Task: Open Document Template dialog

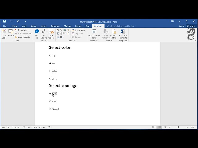Action: coord(123,34)
